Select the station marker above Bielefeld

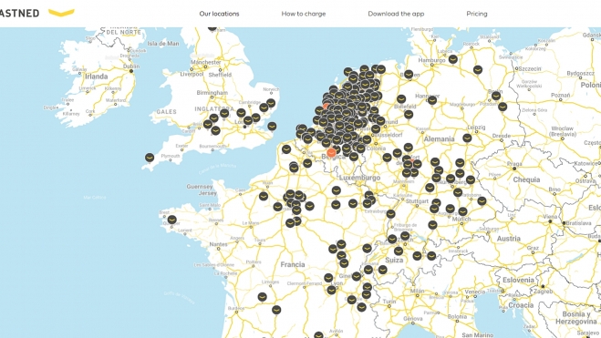tap(401, 99)
